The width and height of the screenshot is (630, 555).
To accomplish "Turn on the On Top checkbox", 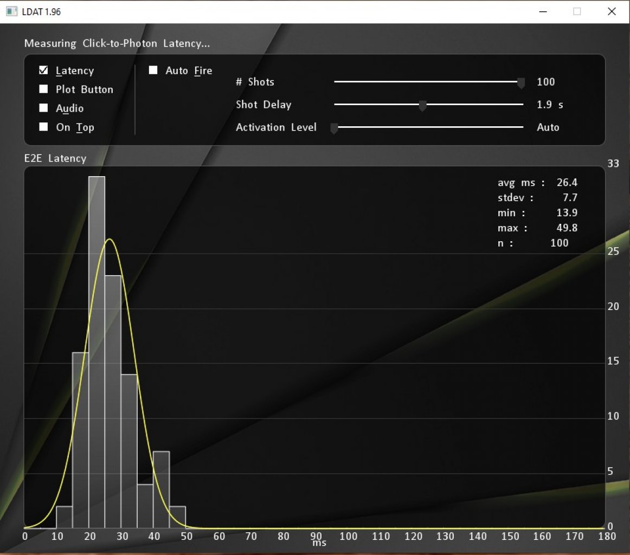I will [43, 127].
